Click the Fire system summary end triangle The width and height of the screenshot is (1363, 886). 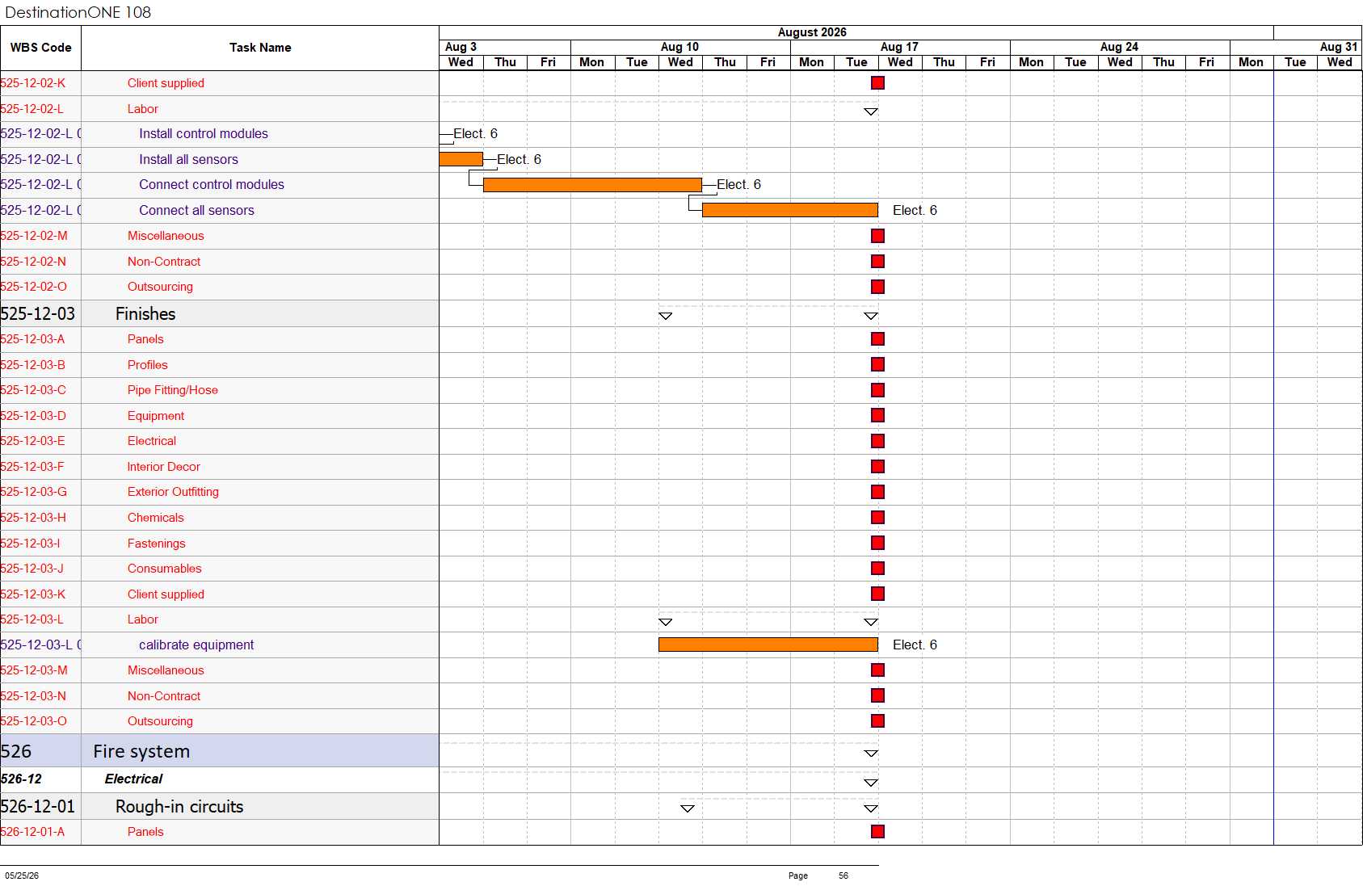point(871,754)
